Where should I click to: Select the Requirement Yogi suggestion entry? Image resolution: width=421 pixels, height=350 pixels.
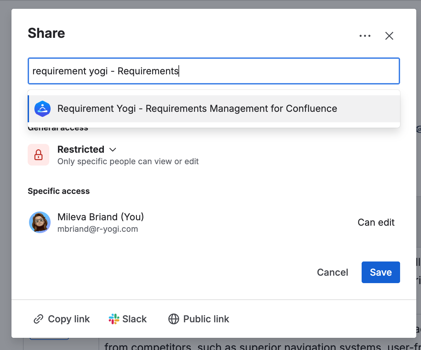[x=197, y=108]
